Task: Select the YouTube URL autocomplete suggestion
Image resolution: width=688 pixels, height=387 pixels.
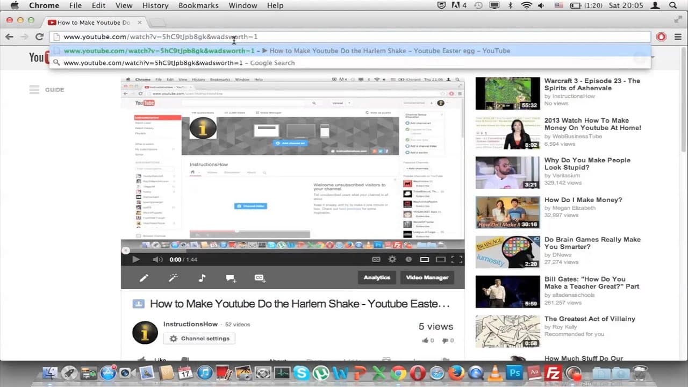Action: 350,51
